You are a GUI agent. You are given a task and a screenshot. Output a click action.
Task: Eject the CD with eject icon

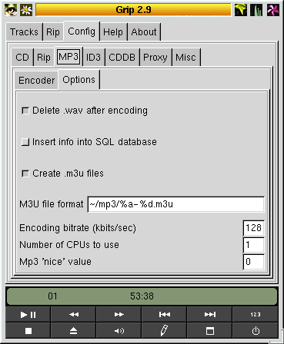coord(74,331)
